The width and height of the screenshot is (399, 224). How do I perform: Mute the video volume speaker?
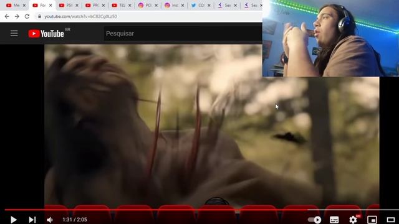click(50, 220)
